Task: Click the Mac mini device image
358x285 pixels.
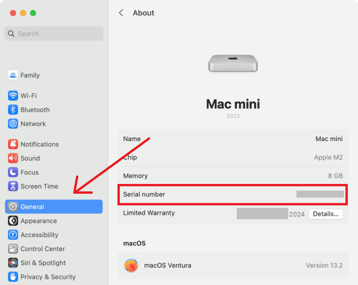Action: click(x=233, y=63)
